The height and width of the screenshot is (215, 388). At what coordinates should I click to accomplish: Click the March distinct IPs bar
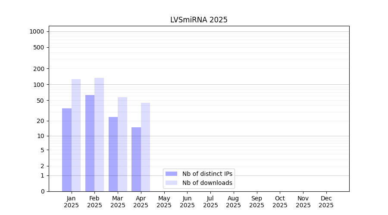click(113, 154)
